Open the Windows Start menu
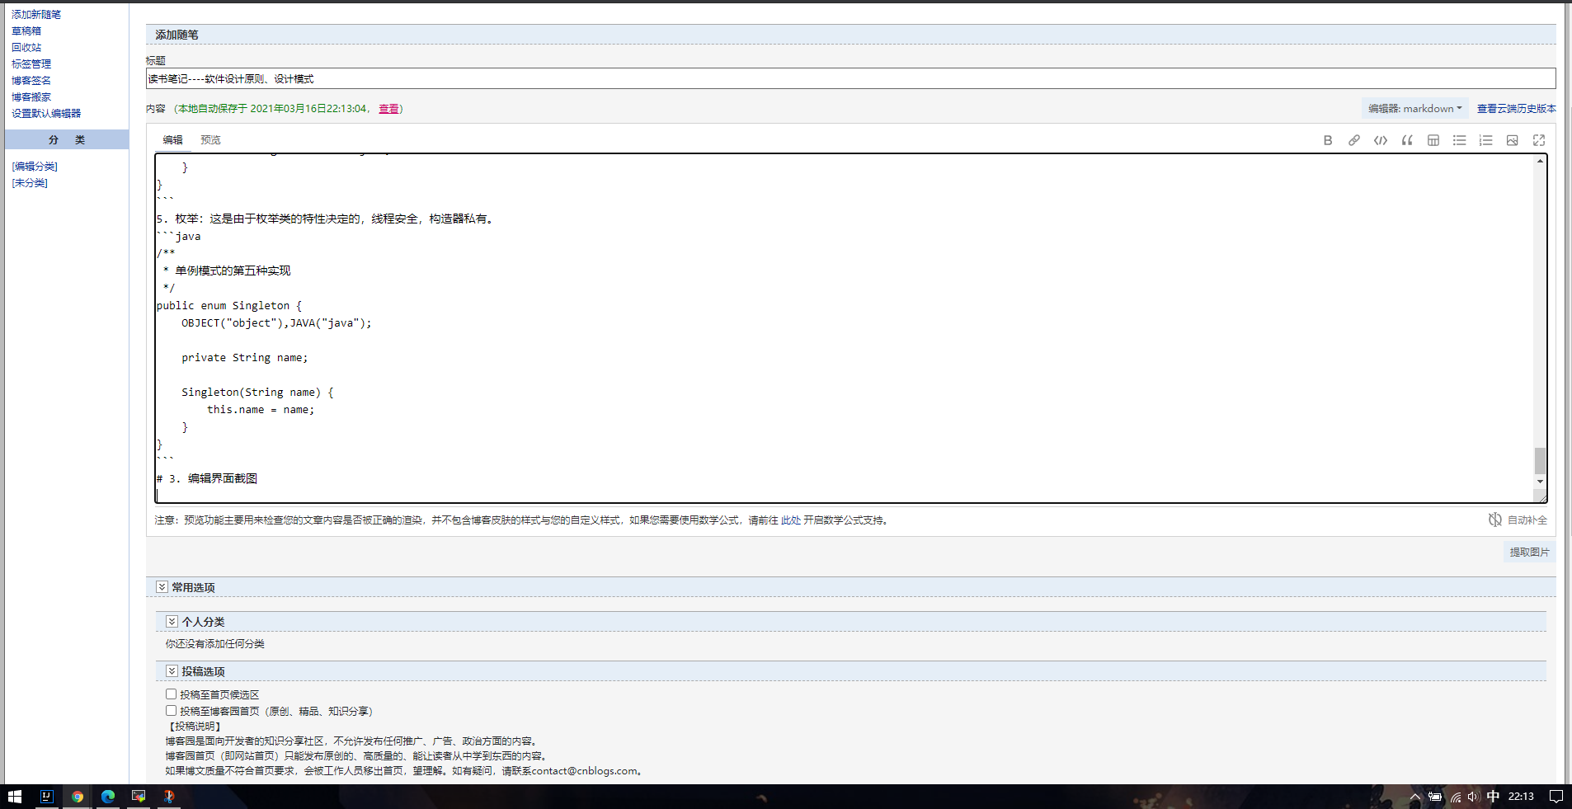 pos(14,797)
